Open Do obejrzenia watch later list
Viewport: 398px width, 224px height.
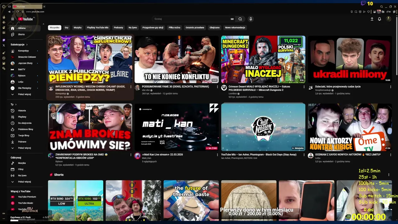coord(25,123)
